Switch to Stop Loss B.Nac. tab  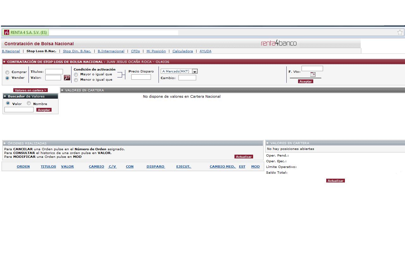coord(41,51)
